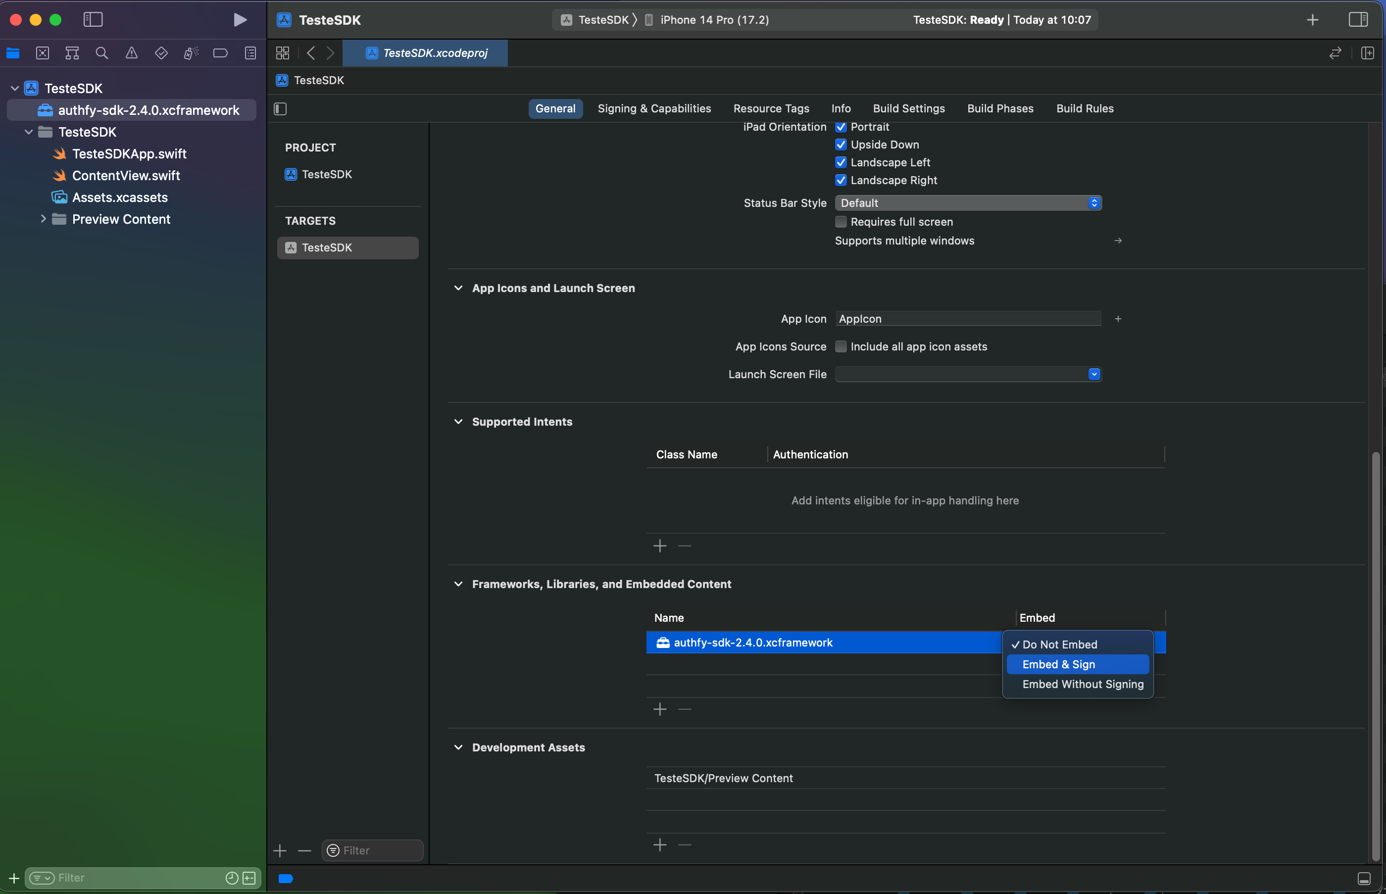
Task: Open Build Rules tab
Action: click(x=1084, y=108)
